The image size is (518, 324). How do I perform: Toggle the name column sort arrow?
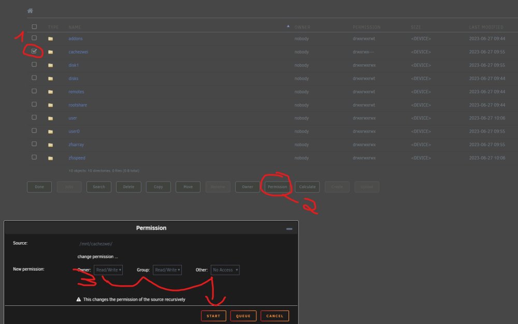coord(288,26)
